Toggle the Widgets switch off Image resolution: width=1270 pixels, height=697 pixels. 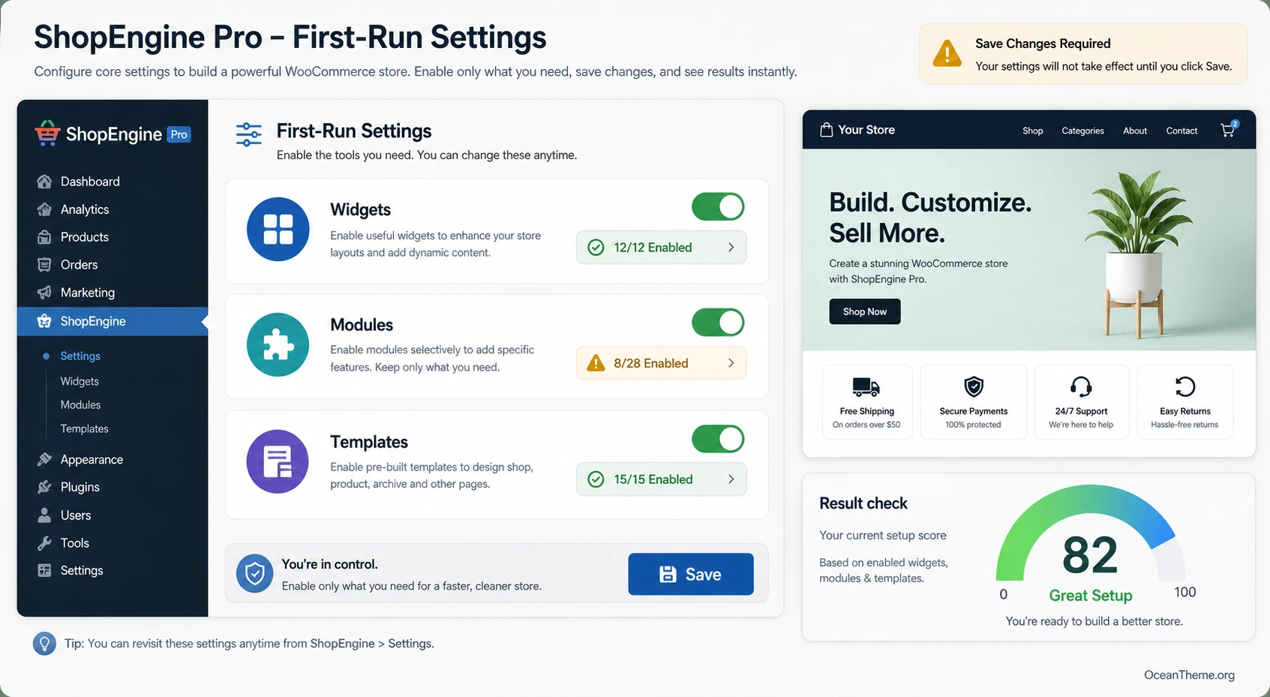[x=718, y=206]
